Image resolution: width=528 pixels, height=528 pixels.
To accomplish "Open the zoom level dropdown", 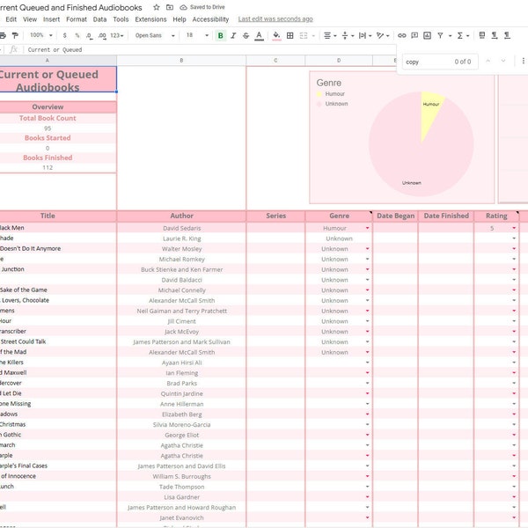I will 41,35.
